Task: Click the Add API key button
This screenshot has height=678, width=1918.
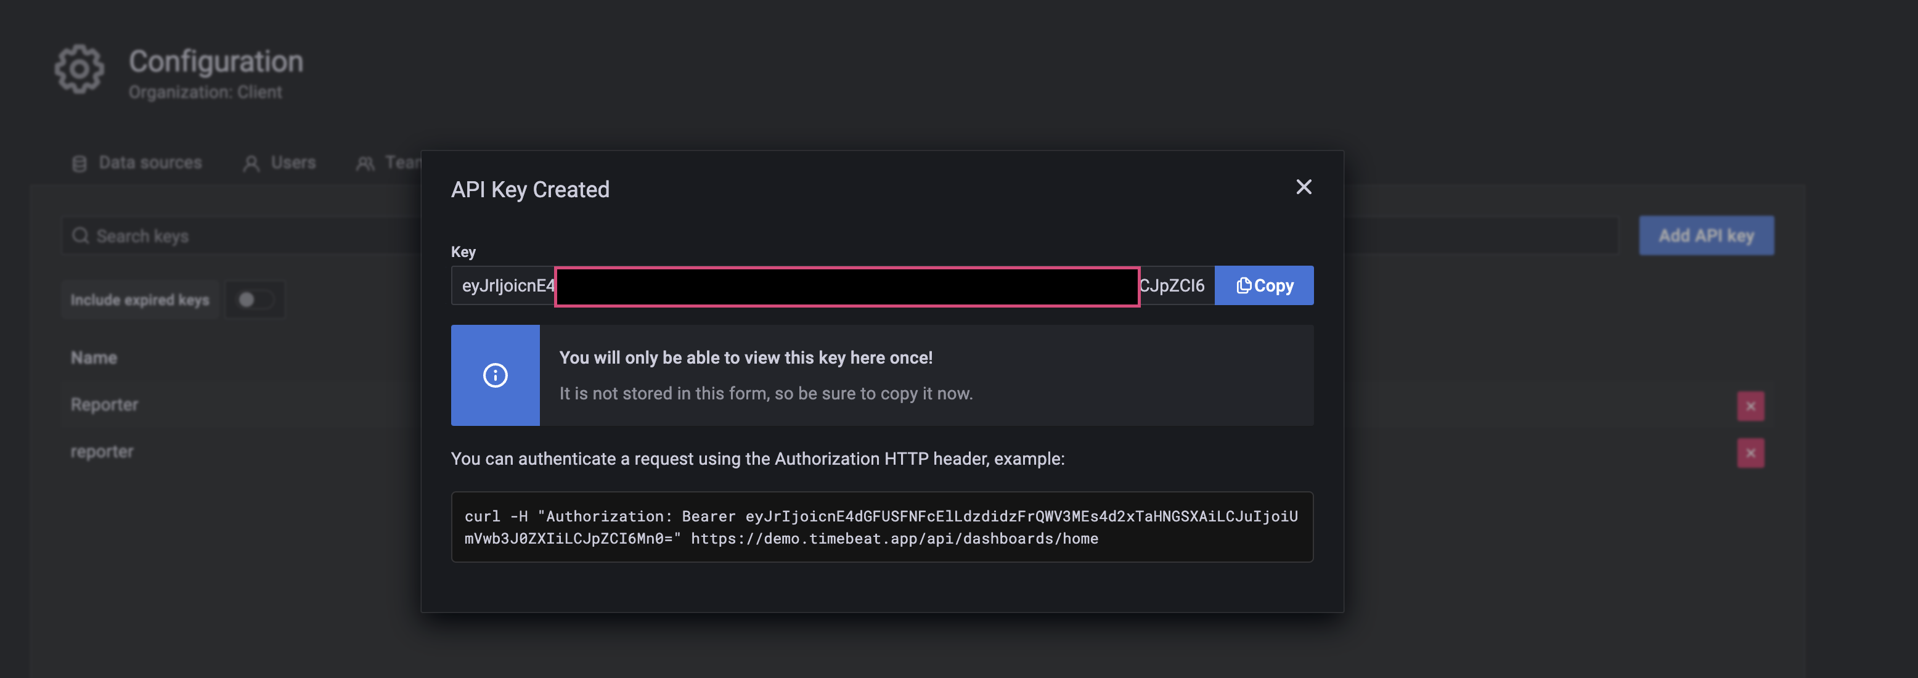Action: tap(1706, 235)
